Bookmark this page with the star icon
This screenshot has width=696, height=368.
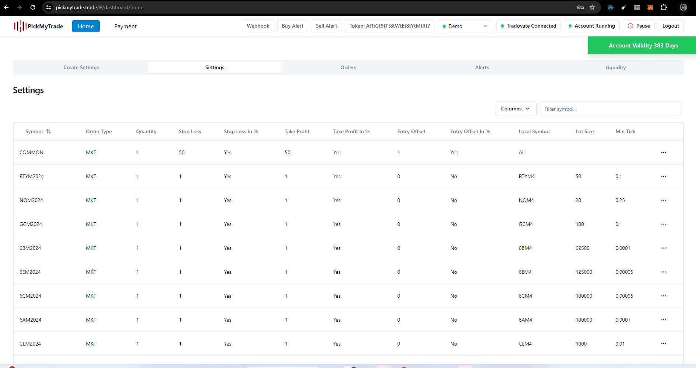click(x=592, y=7)
